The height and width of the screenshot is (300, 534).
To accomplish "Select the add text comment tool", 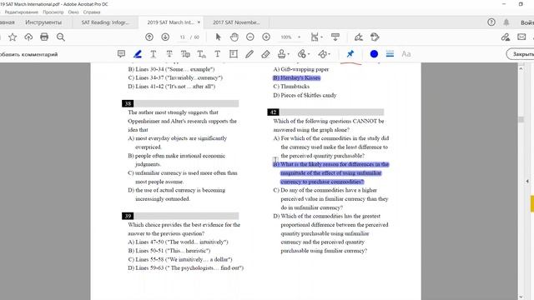I will tap(217, 53).
